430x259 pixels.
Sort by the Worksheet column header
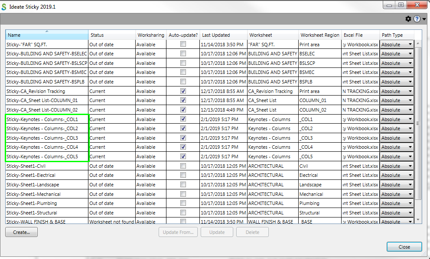273,35
